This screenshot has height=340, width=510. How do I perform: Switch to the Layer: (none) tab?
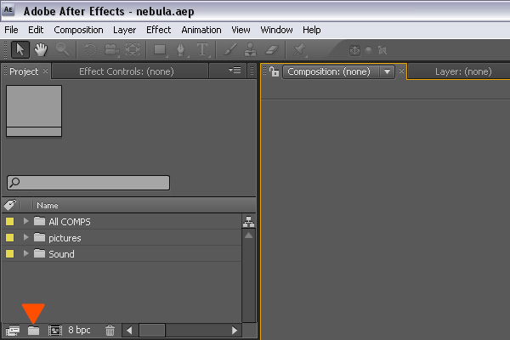point(463,71)
